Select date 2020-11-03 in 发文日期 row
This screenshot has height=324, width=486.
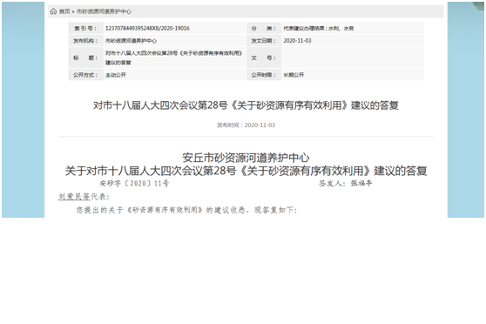tap(297, 41)
